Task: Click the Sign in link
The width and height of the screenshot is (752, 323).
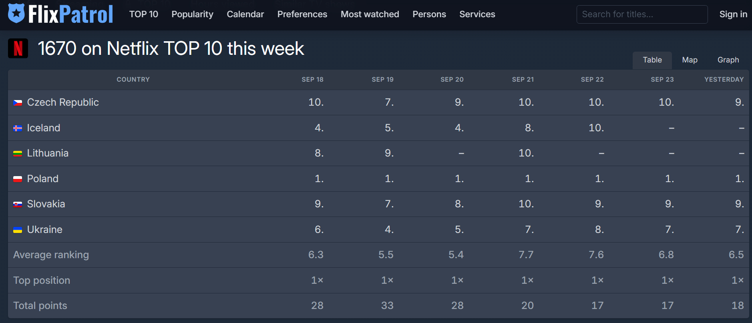Action: pos(733,14)
